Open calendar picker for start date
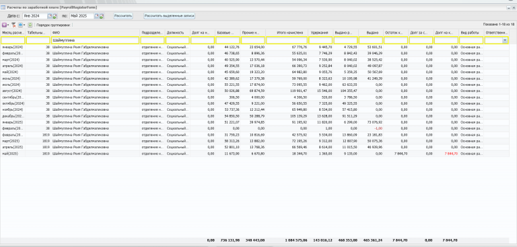This screenshot has width=517, height=247. point(49,16)
